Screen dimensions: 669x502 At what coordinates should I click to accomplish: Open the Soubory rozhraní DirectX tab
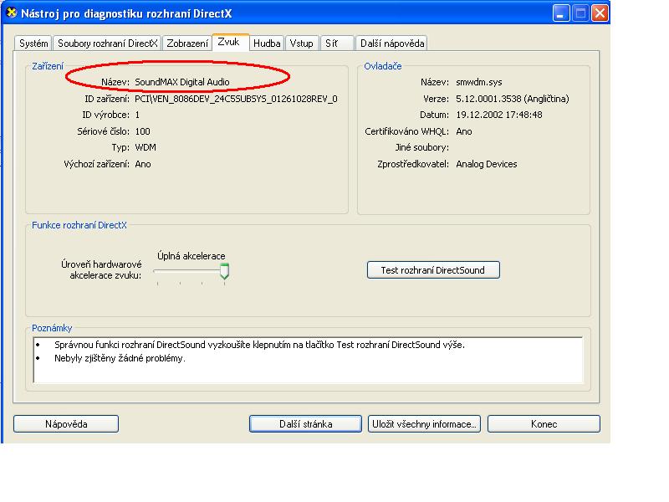tap(108, 44)
